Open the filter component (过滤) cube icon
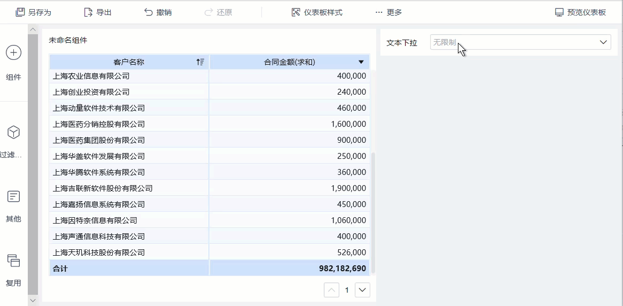 click(x=13, y=132)
